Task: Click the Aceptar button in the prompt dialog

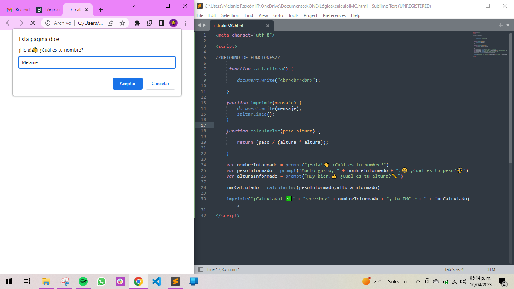Action: point(128,84)
